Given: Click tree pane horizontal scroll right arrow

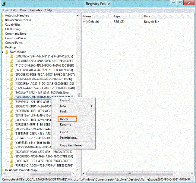Looking at the screenshot, I should pyautogui.click(x=73, y=173).
